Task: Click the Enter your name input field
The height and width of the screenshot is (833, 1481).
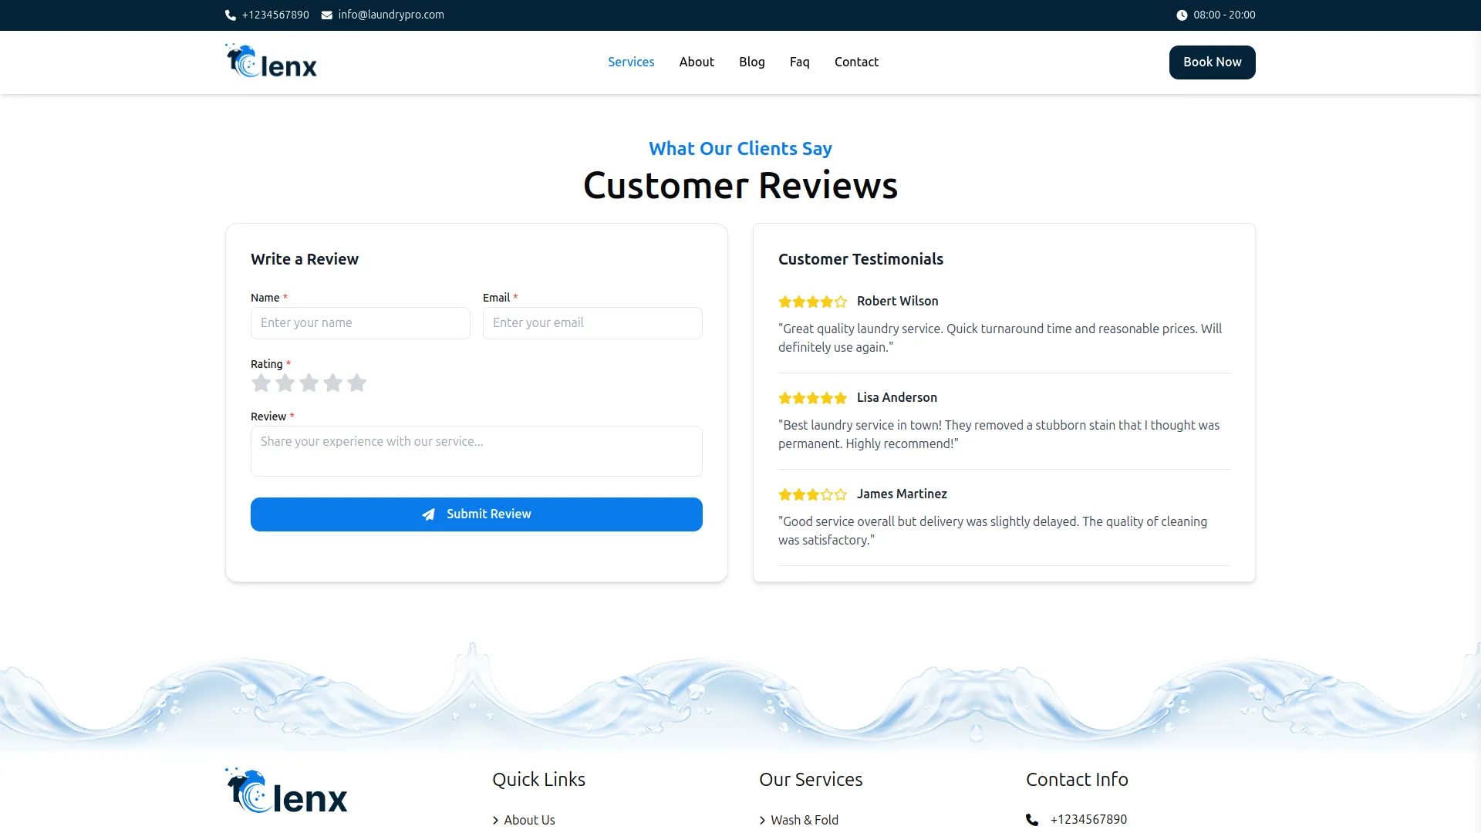Action: pos(360,322)
